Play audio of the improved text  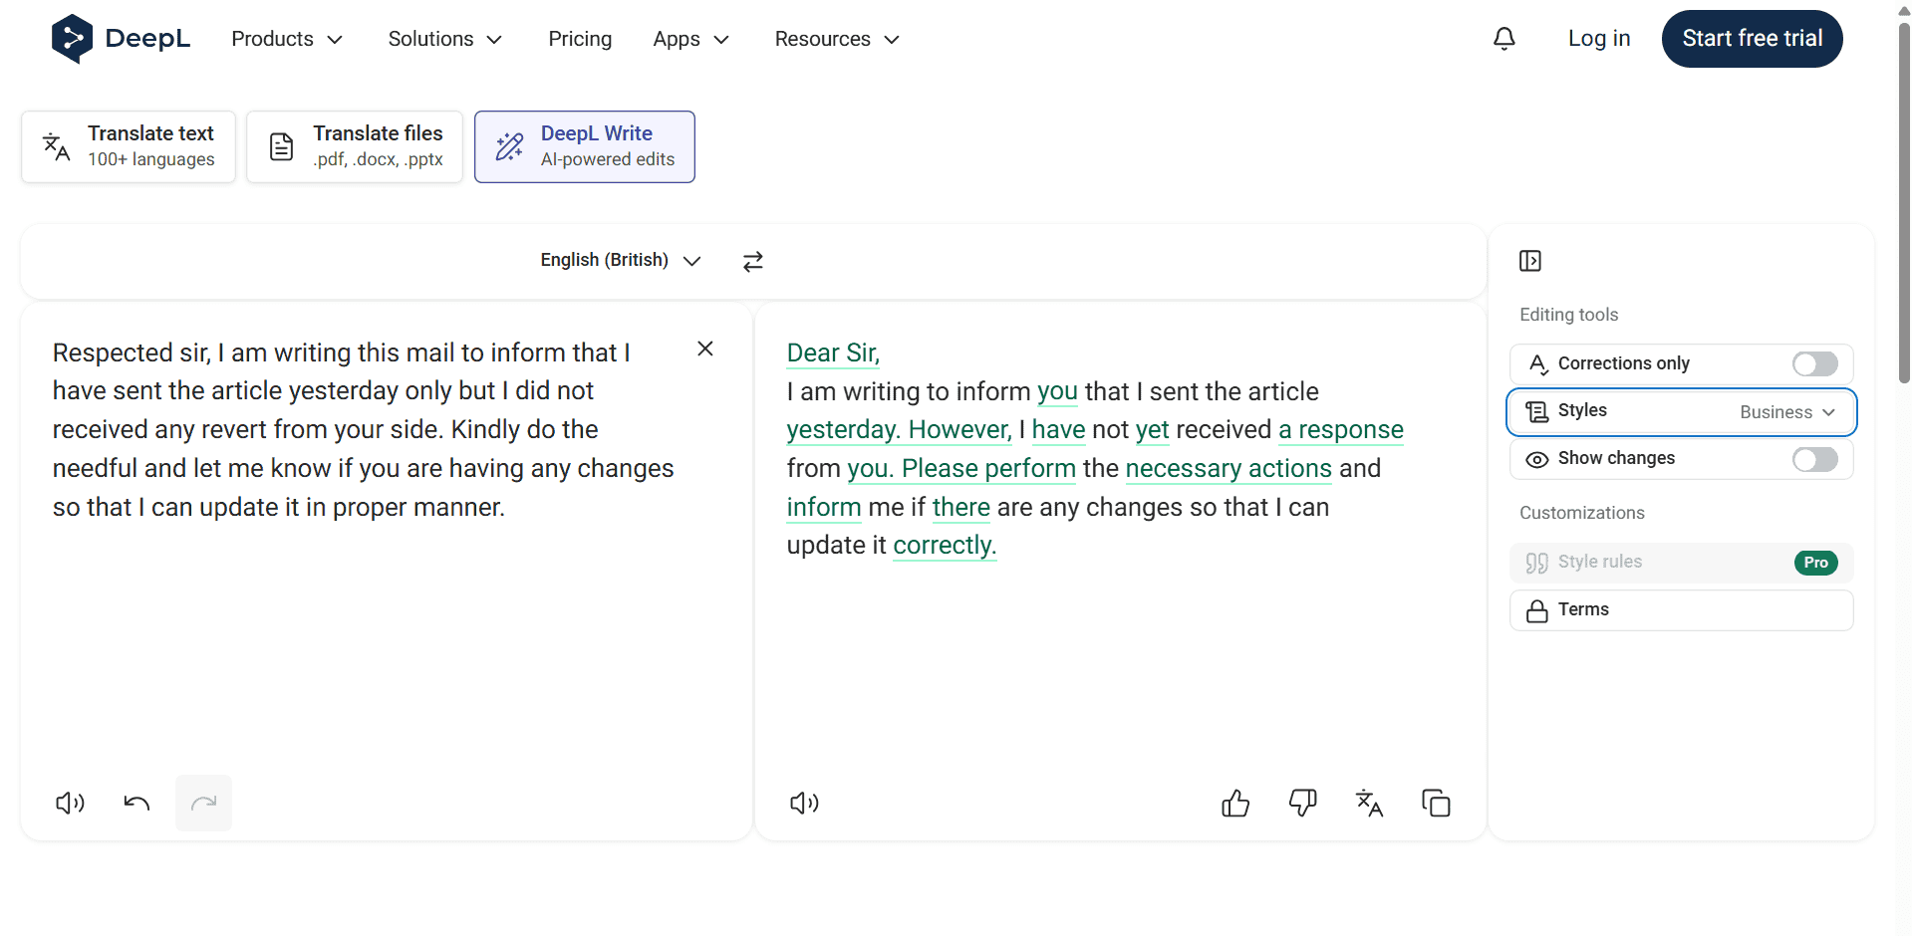pos(804,803)
